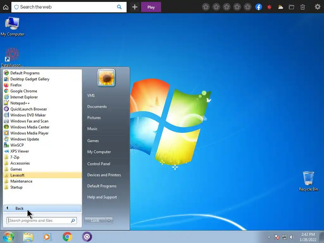Click the folder icon in top bar
The width and height of the screenshot is (324, 243).
pyautogui.click(x=291, y=7)
